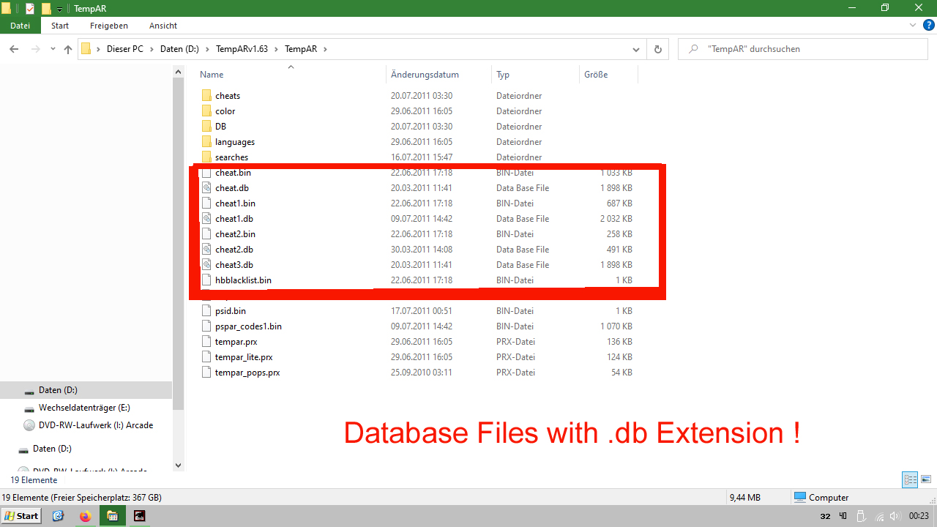Open the Start ribbon tab

click(x=60, y=26)
